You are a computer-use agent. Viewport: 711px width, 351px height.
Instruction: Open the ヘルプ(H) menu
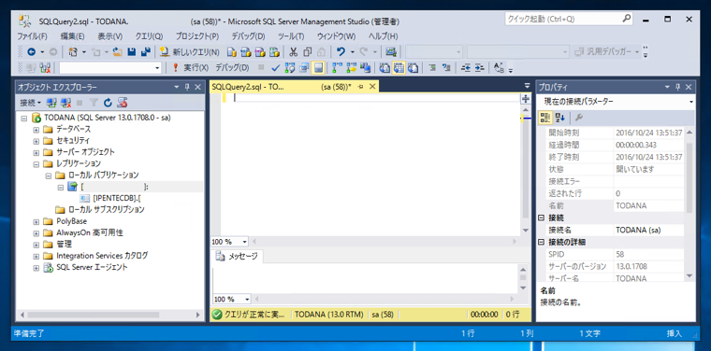384,36
